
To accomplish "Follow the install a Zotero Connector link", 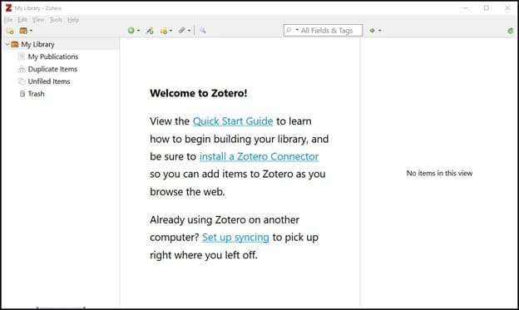I will 259,156.
